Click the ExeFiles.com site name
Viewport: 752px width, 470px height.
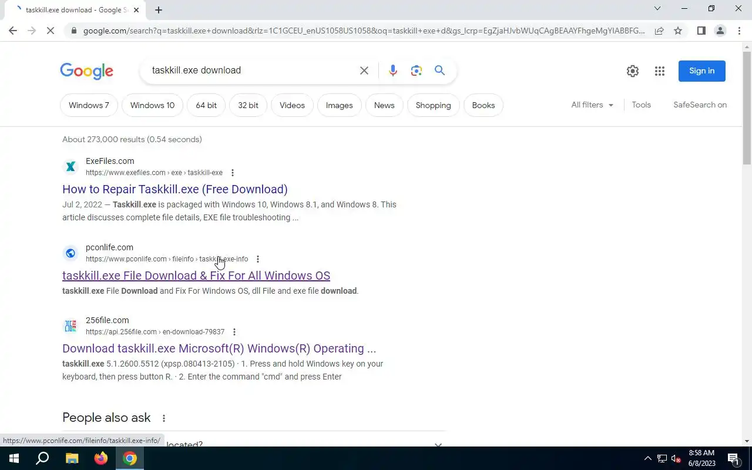110,161
